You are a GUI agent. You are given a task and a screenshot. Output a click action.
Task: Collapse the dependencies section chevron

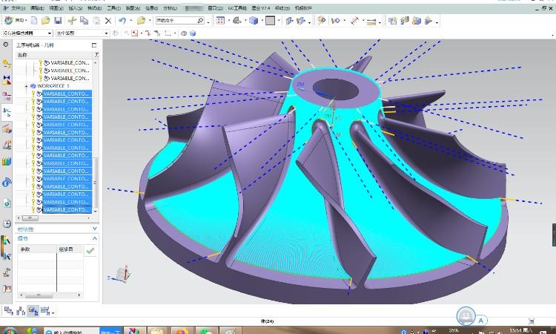[x=94, y=229]
